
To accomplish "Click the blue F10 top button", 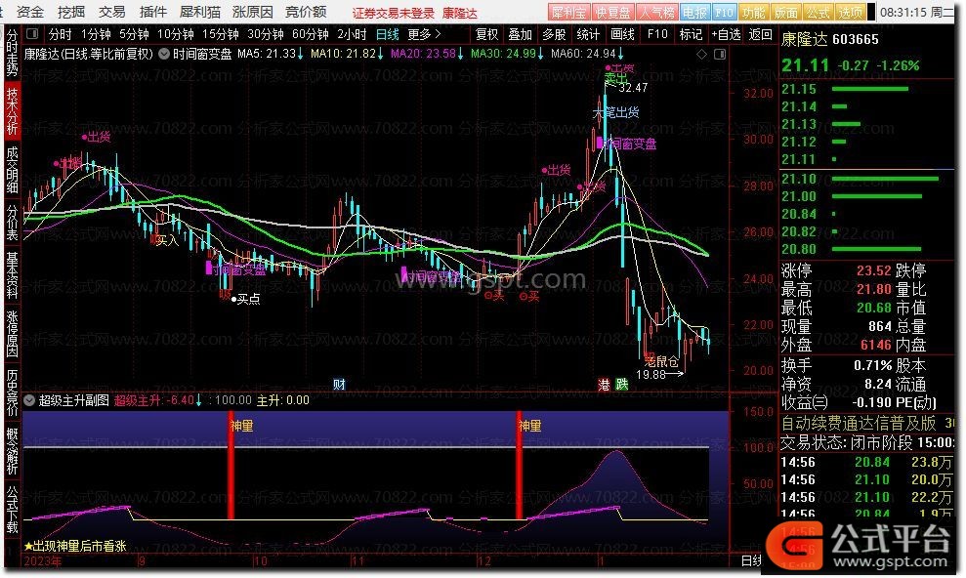I will click(724, 13).
